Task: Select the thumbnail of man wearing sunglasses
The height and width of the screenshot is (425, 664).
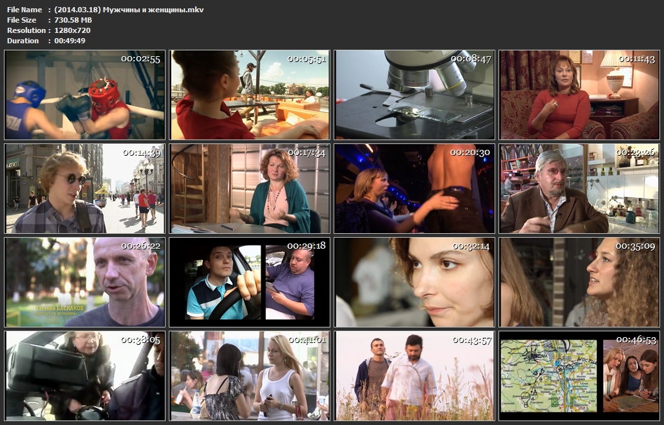Action: point(85,189)
